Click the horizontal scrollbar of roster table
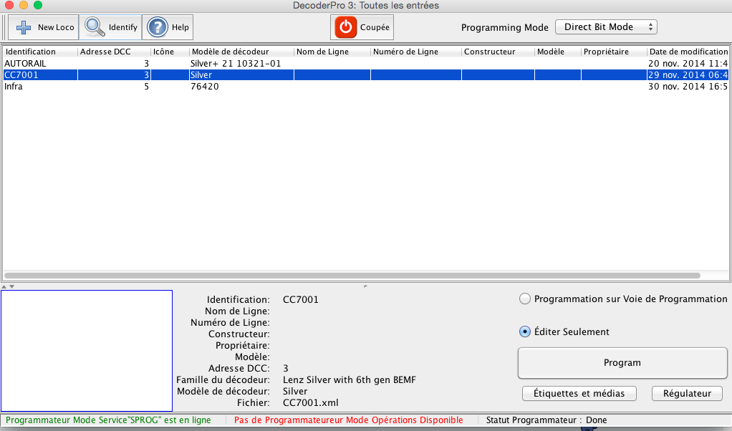 (x=352, y=276)
